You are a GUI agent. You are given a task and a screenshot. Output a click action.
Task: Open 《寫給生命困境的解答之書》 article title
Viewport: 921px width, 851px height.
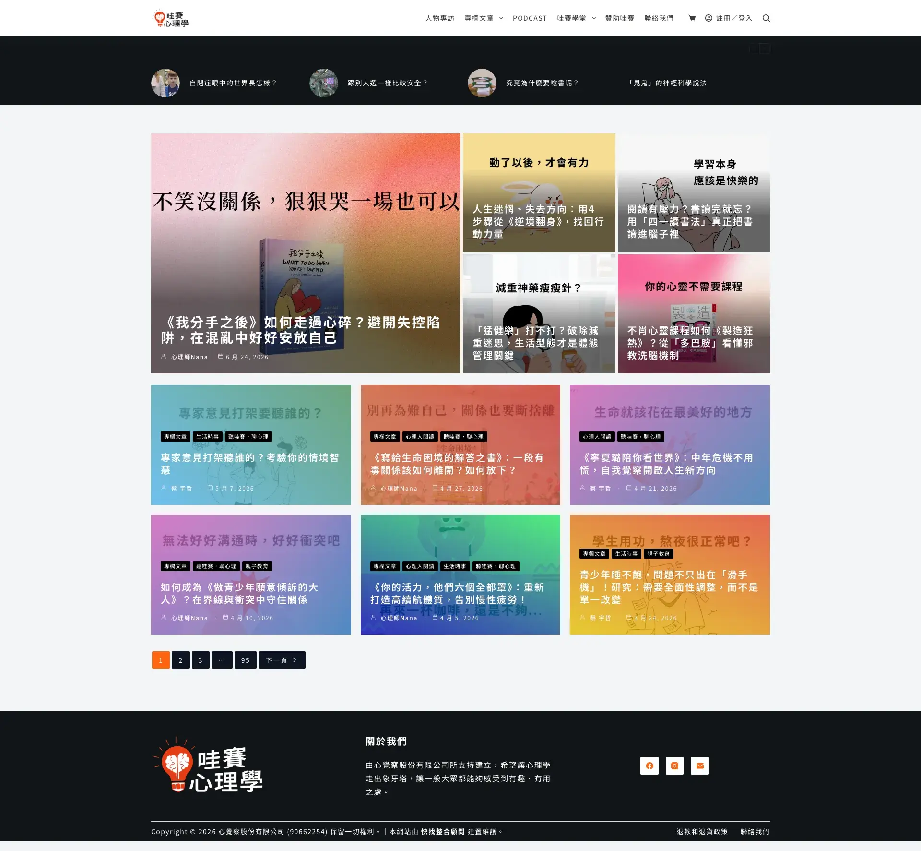pyautogui.click(x=457, y=464)
